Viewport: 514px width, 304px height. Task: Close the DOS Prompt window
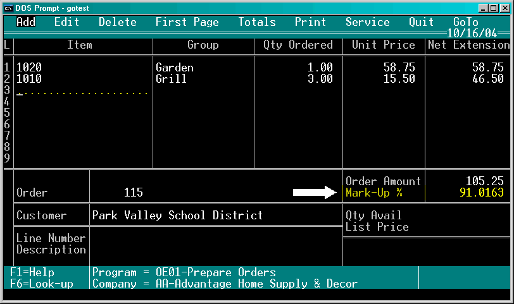point(505,8)
